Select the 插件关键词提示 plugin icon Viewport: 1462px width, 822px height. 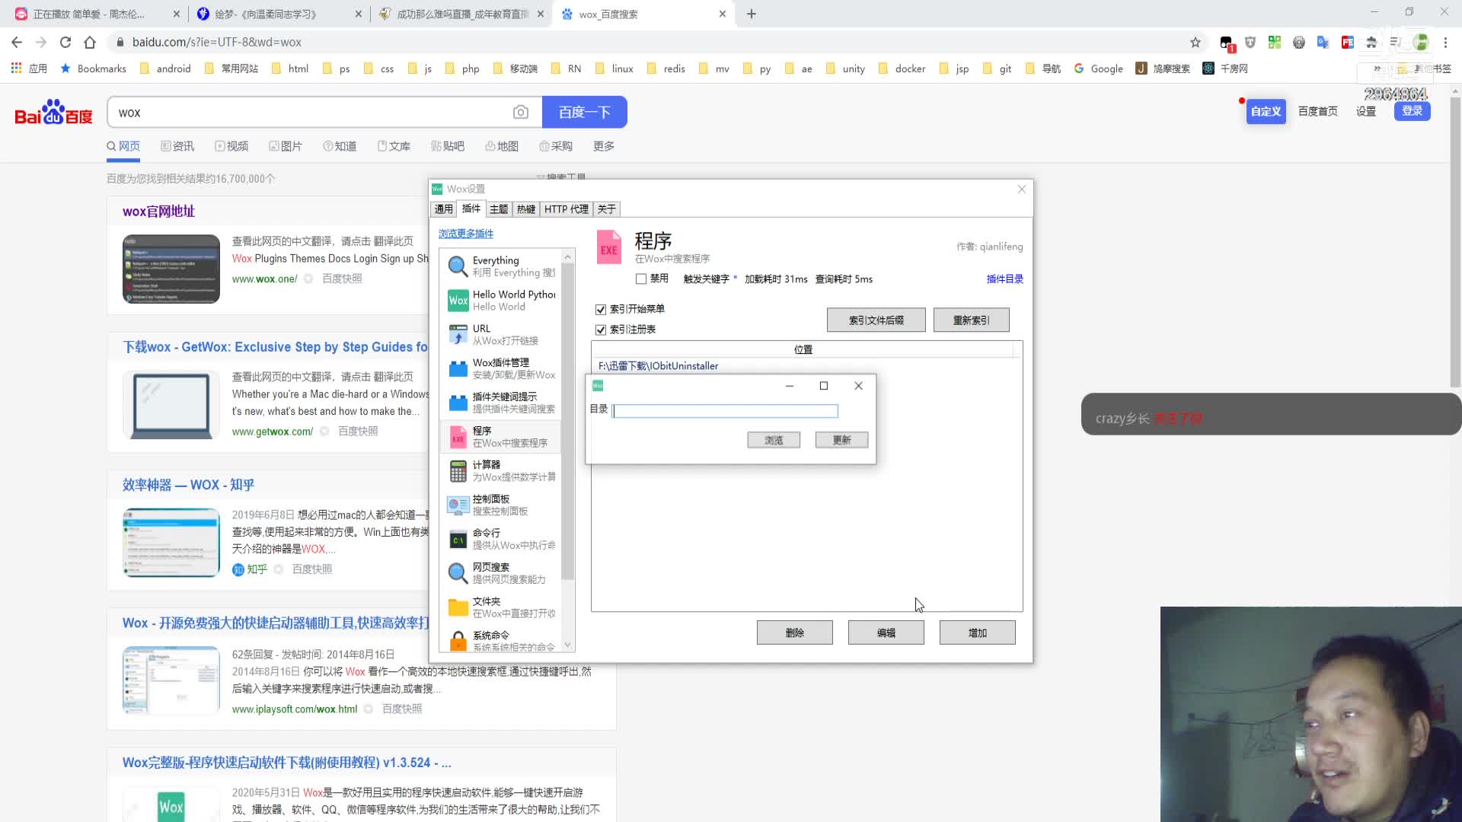tap(458, 403)
